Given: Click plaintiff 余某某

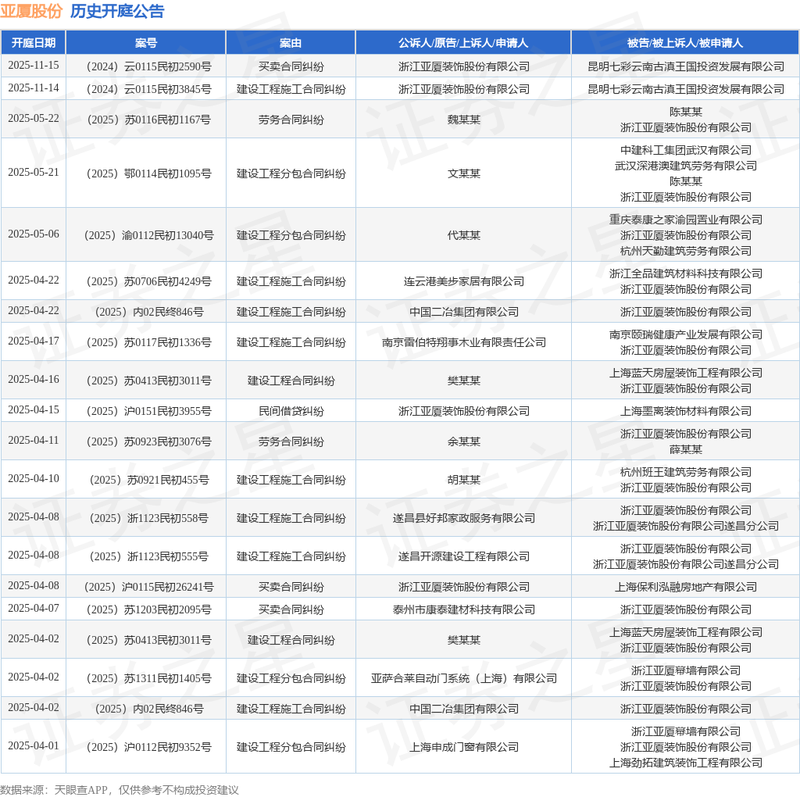Looking at the screenshot, I should [464, 441].
